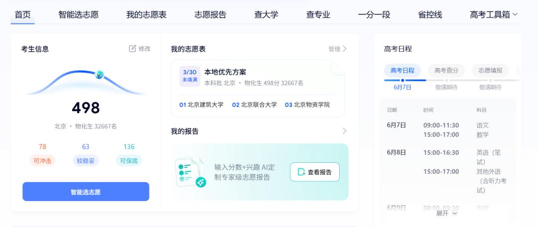Click the edit pencil icon beside 修改
538x227 pixels.
pyautogui.click(x=133, y=49)
